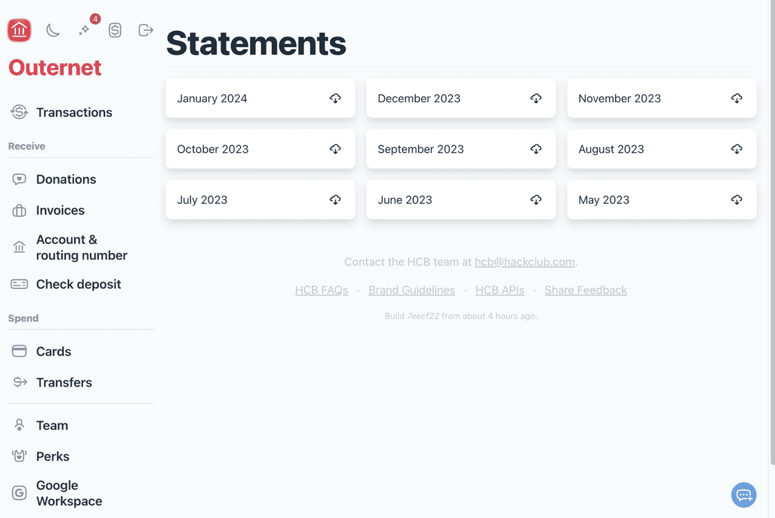
Task: Select Cards in the Spend section
Action: [53, 351]
